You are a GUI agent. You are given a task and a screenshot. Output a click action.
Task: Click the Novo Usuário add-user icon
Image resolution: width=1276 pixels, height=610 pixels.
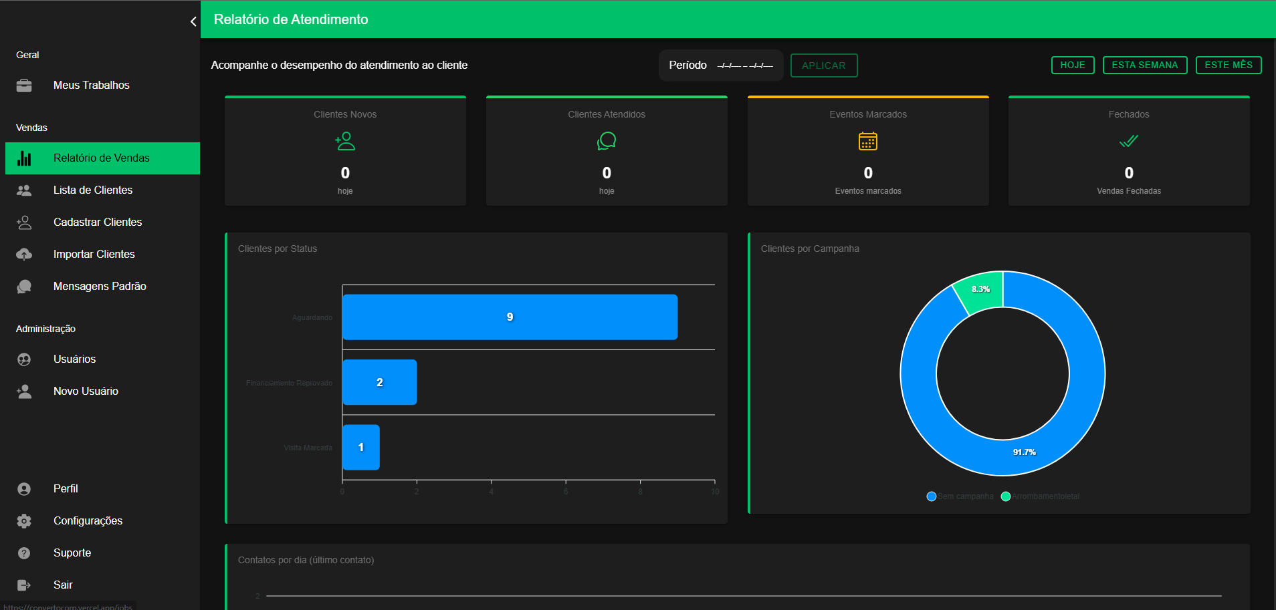(x=24, y=391)
